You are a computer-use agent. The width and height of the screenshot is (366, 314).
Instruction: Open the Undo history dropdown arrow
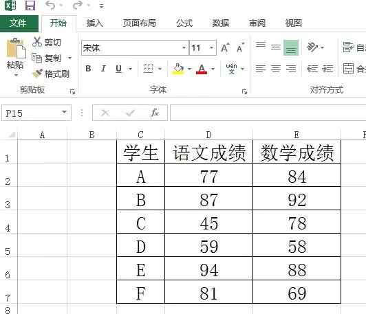pos(61,5)
